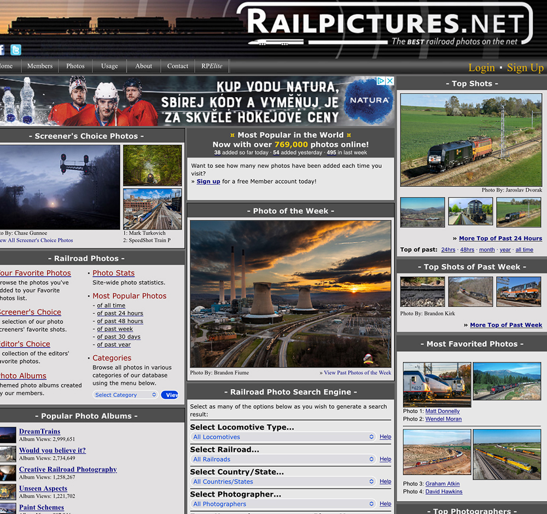Screen dimensions: 547x514
Task: Open the DreamTrains album thumbnail
Action: pos(8,435)
